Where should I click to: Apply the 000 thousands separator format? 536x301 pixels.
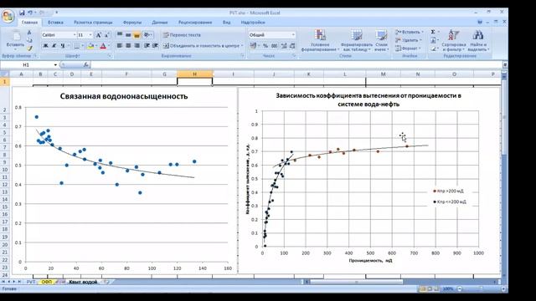click(x=274, y=45)
